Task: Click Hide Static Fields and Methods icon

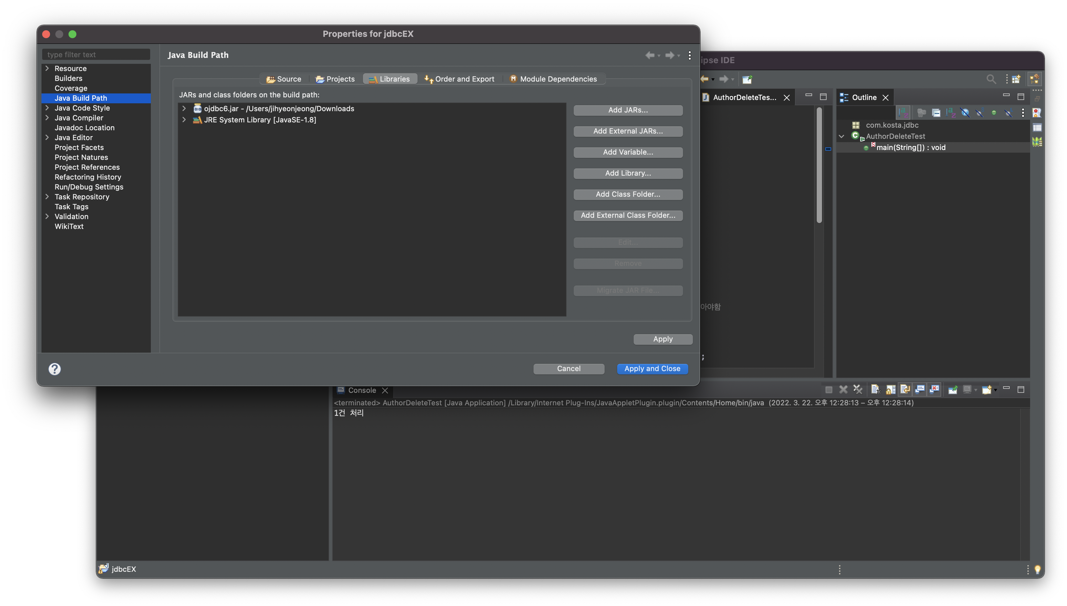Action: [x=980, y=113]
